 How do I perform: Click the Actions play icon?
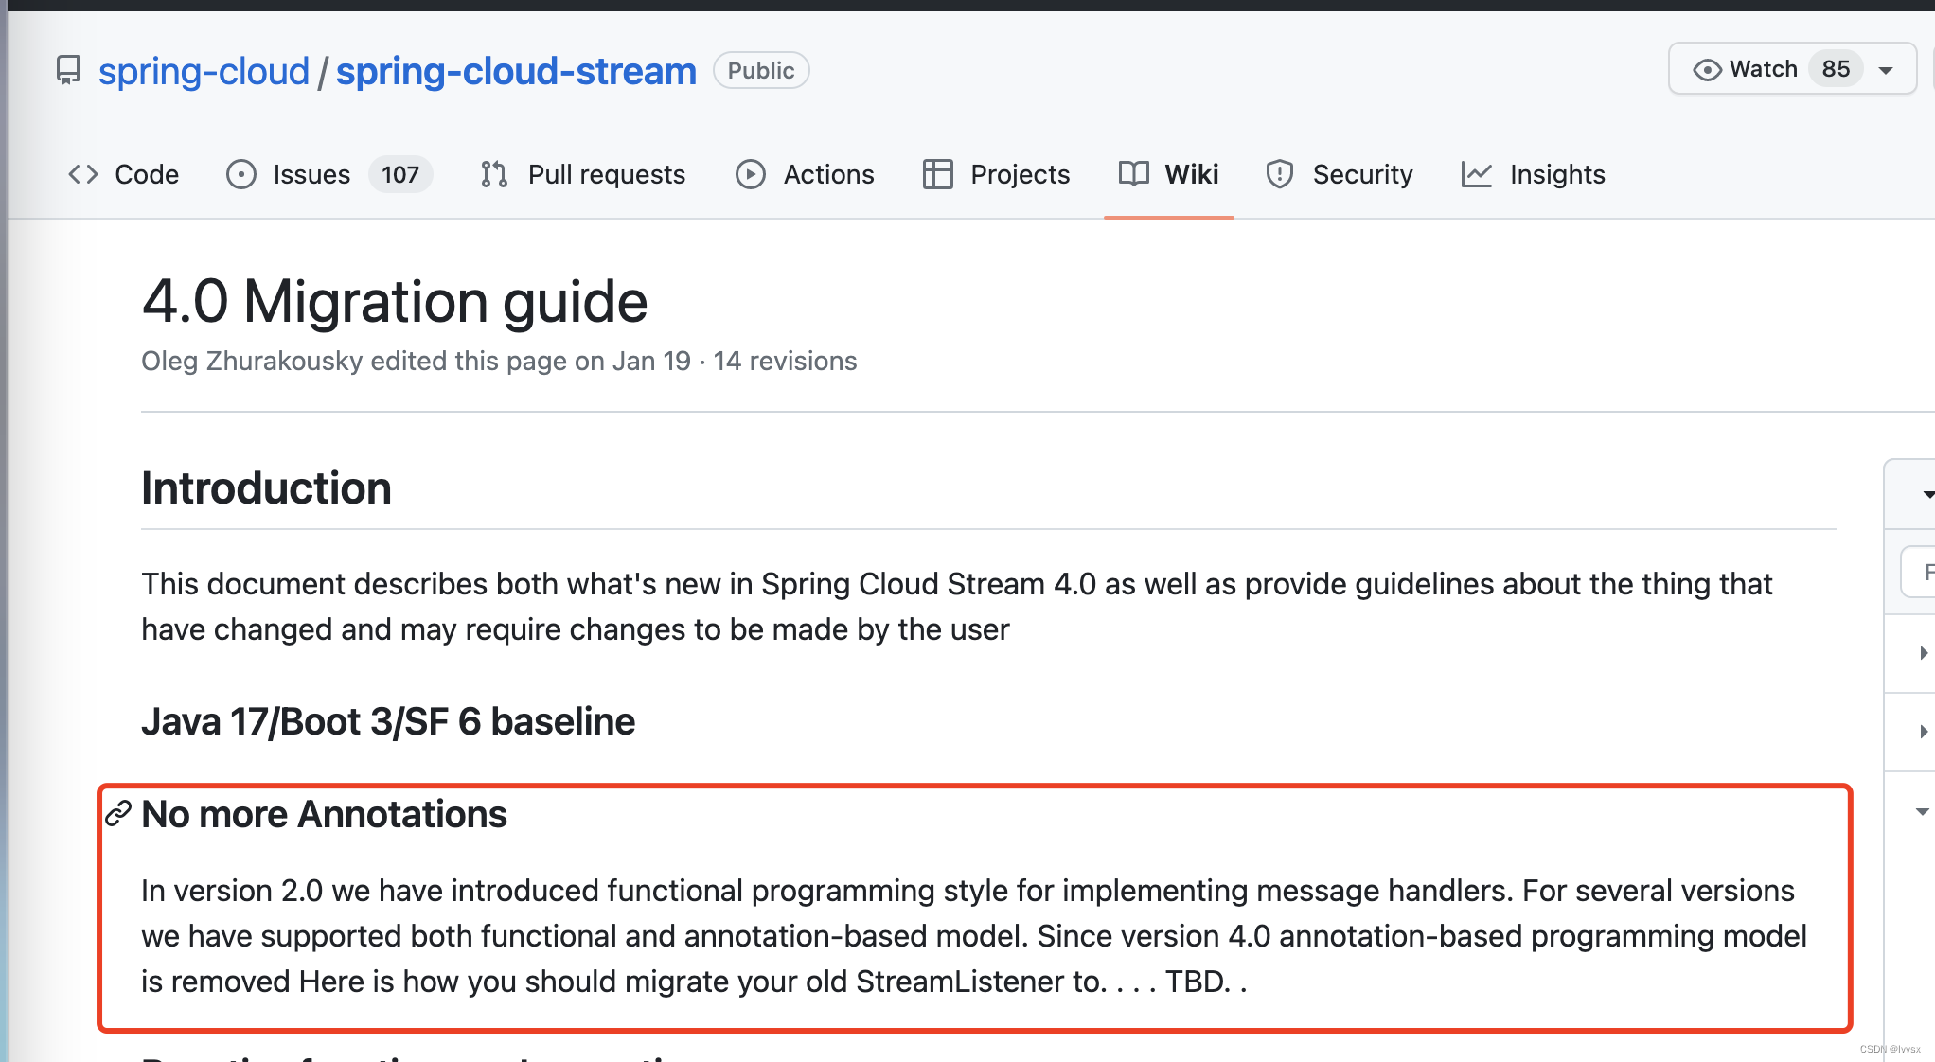pyautogui.click(x=751, y=174)
